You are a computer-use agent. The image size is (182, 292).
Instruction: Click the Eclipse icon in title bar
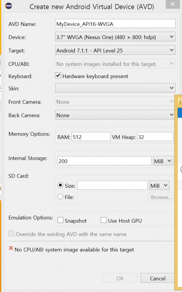tap(8, 6)
